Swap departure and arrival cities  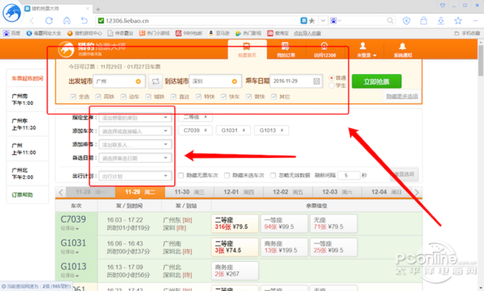(x=155, y=81)
